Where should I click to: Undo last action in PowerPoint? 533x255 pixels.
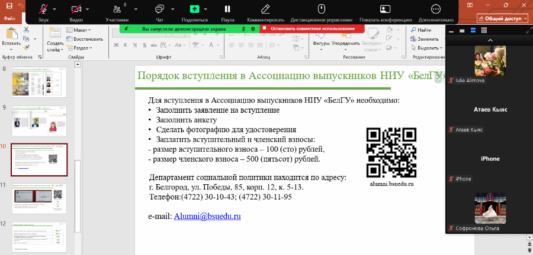tap(21, 6)
